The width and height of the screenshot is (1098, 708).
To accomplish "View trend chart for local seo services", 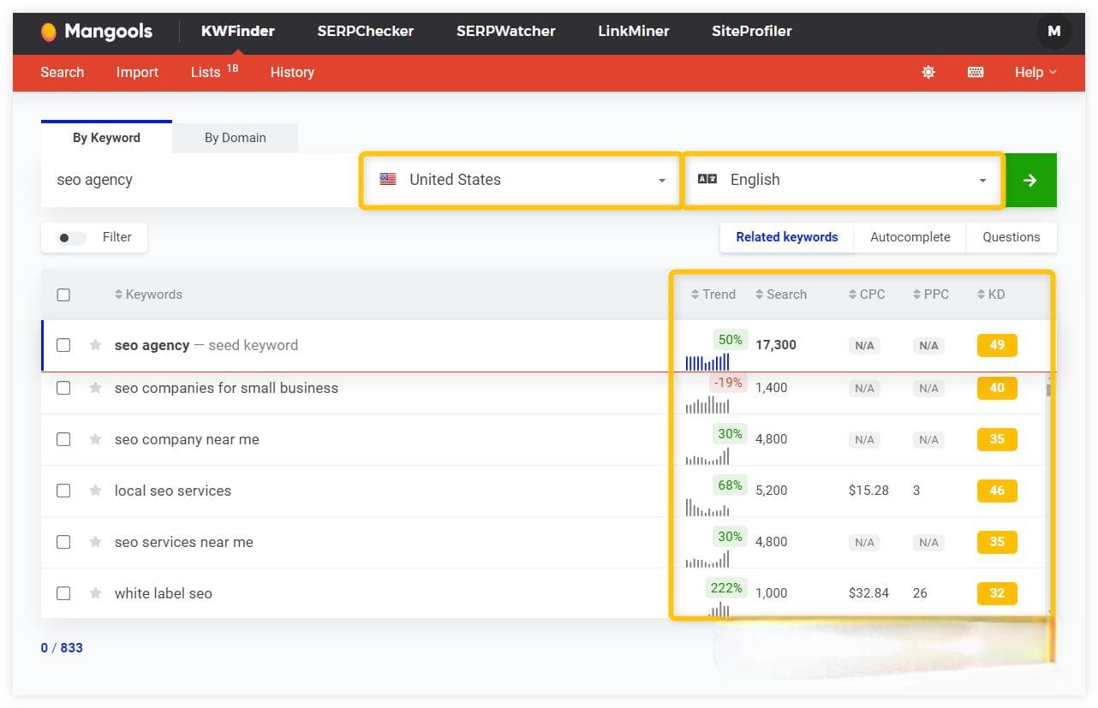I will pos(707,507).
